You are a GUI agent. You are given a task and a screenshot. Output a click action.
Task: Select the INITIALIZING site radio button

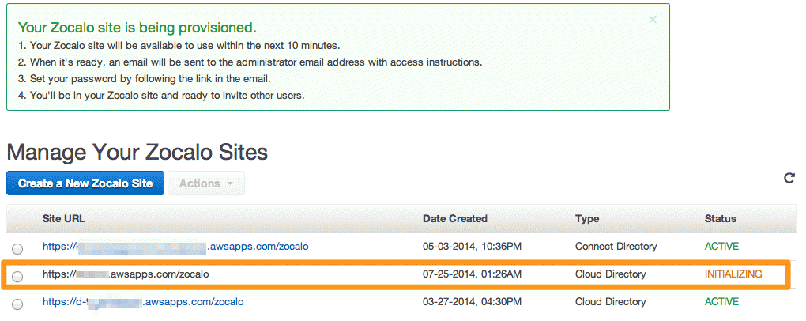point(17,277)
